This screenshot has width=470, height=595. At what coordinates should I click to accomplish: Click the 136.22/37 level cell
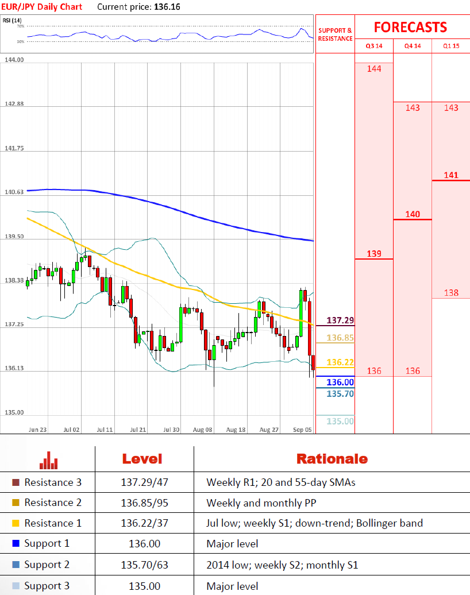pos(144,523)
